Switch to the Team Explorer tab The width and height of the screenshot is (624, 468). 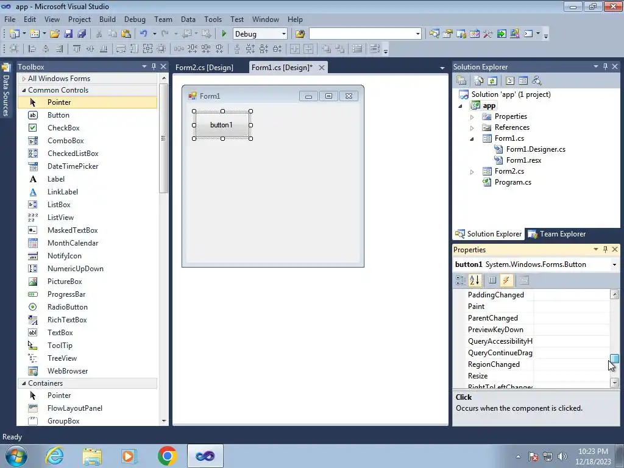(x=557, y=234)
